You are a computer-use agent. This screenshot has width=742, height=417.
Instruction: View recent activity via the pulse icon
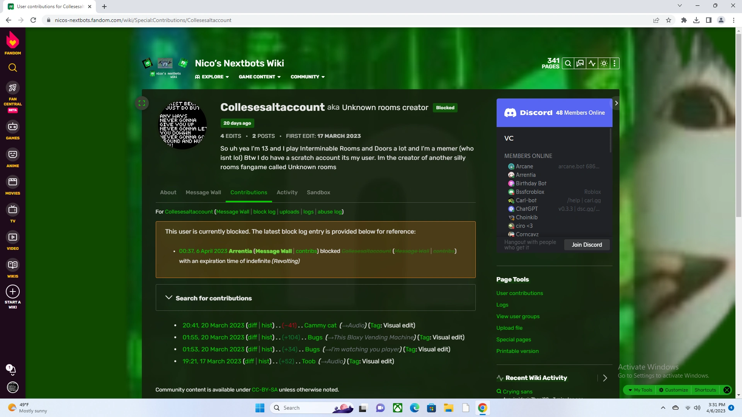(x=592, y=63)
